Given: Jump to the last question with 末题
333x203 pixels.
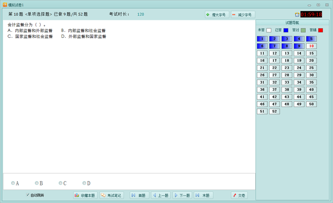Looking at the screenshot, I should pyautogui.click(x=203, y=196).
